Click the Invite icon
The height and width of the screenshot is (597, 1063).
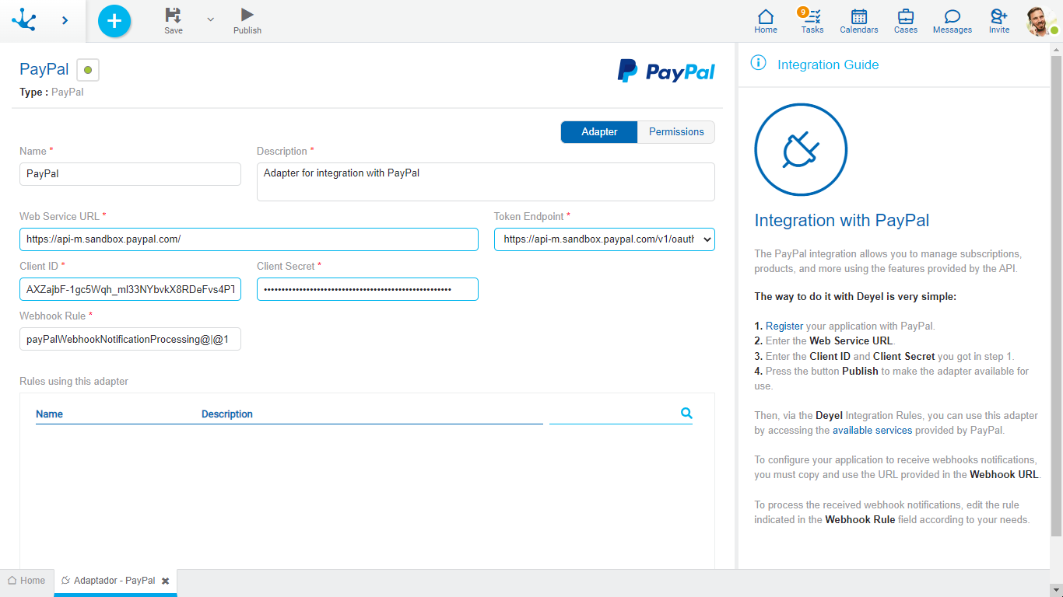tap(998, 21)
